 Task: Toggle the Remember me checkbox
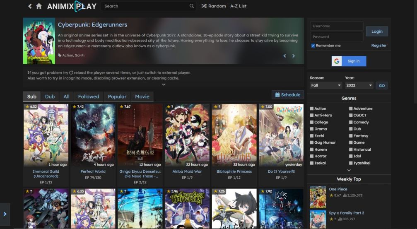[x=313, y=46]
